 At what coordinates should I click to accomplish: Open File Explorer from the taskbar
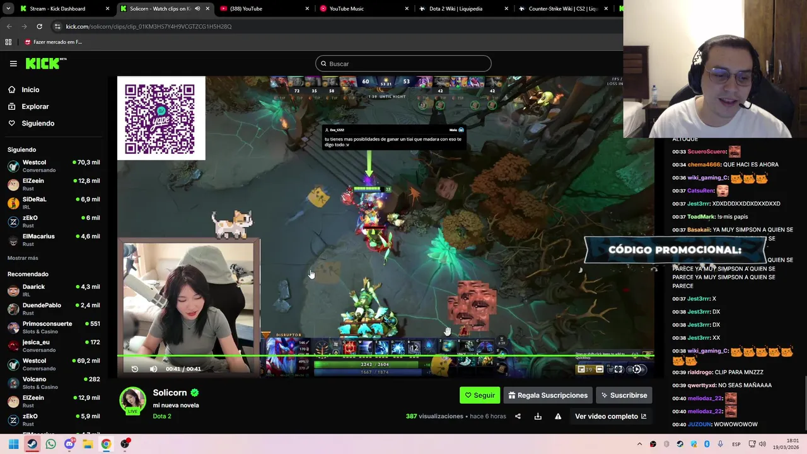coord(88,444)
